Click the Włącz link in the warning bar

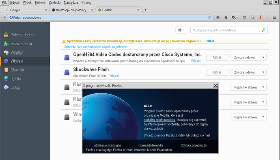pos(210,41)
